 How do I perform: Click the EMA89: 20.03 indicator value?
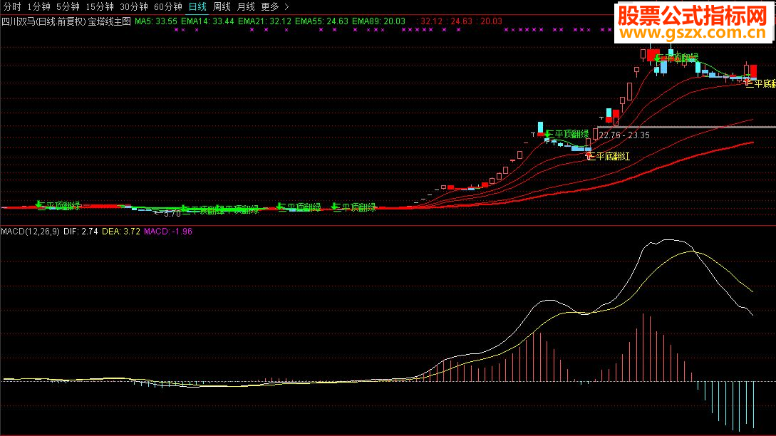pos(378,21)
